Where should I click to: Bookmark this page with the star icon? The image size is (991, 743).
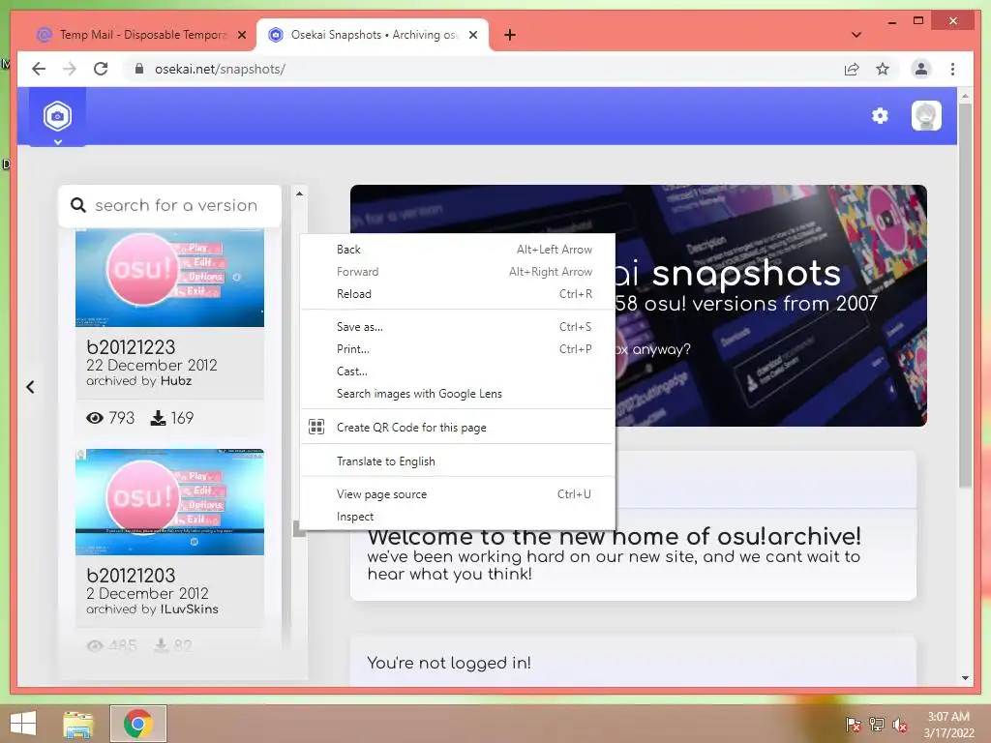883,69
